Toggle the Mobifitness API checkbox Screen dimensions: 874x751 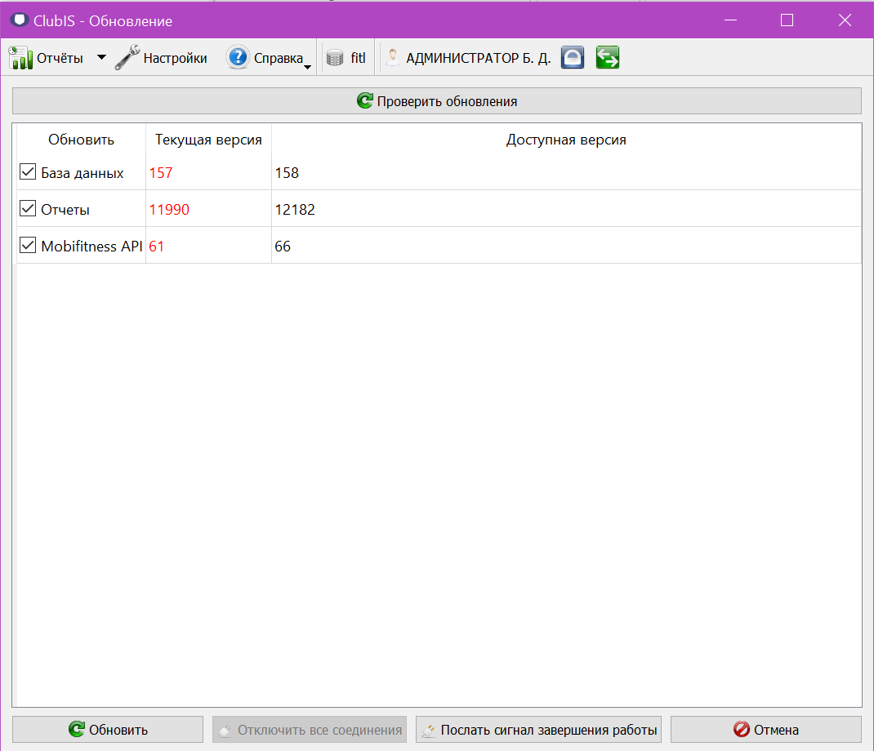pyautogui.click(x=28, y=245)
